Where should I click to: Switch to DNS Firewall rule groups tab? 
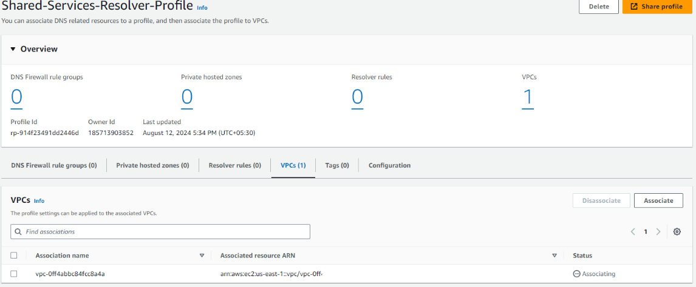click(53, 165)
